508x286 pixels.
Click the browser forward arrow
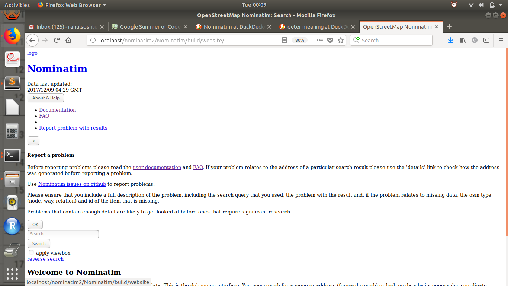point(45,40)
